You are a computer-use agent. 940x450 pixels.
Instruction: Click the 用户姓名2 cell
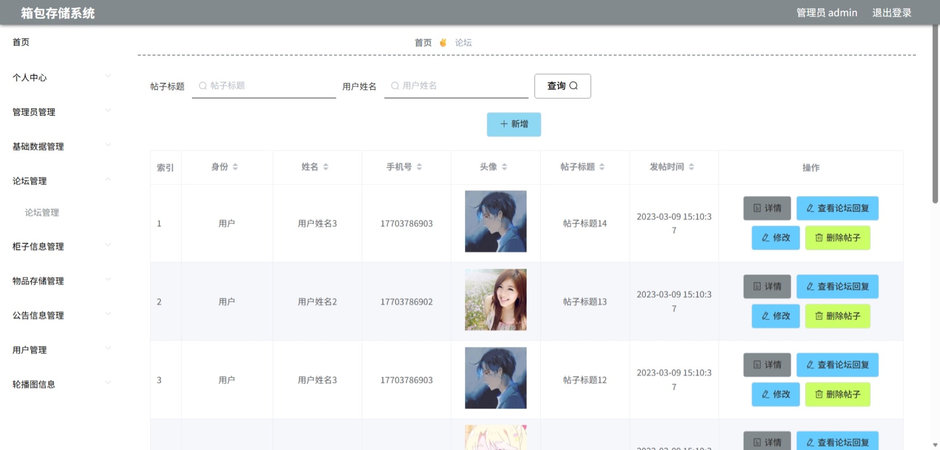tap(317, 302)
